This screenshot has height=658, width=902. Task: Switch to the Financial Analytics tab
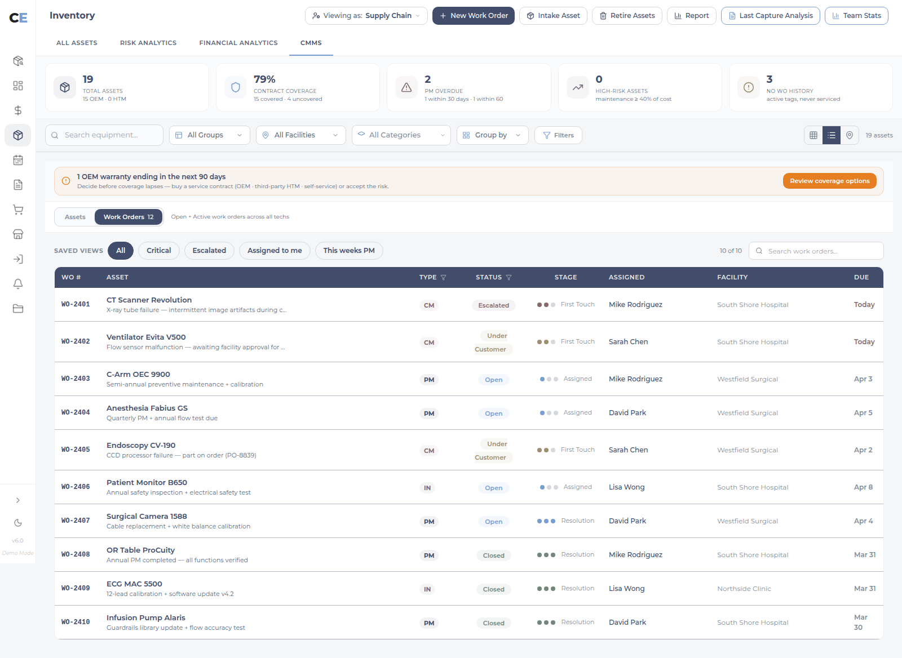[238, 43]
